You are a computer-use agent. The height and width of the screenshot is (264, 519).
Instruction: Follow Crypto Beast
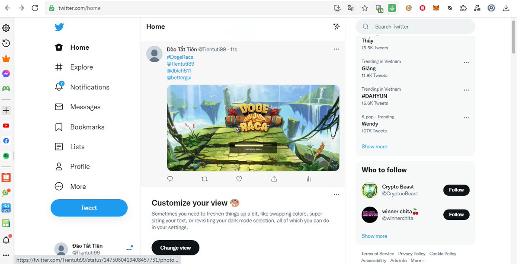click(x=456, y=190)
